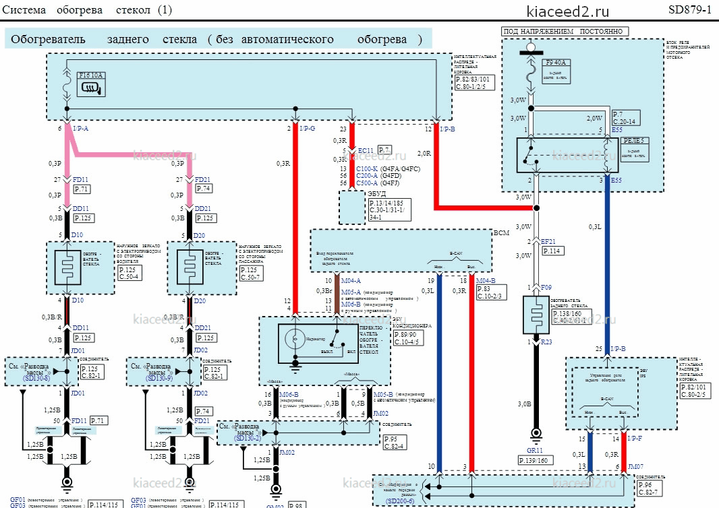Click the P.89/90 C.10-4/5 reference box

[407, 338]
